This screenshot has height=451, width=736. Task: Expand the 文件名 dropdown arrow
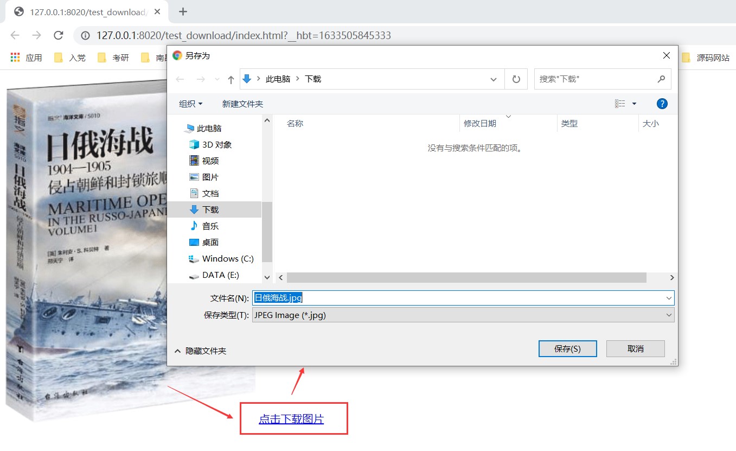[669, 298]
